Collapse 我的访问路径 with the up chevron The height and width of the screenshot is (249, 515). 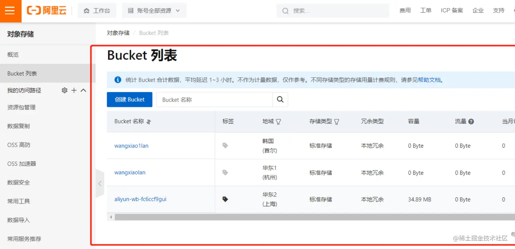pos(83,90)
